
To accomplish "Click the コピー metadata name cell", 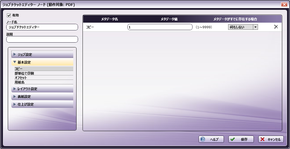I will pos(90,27).
